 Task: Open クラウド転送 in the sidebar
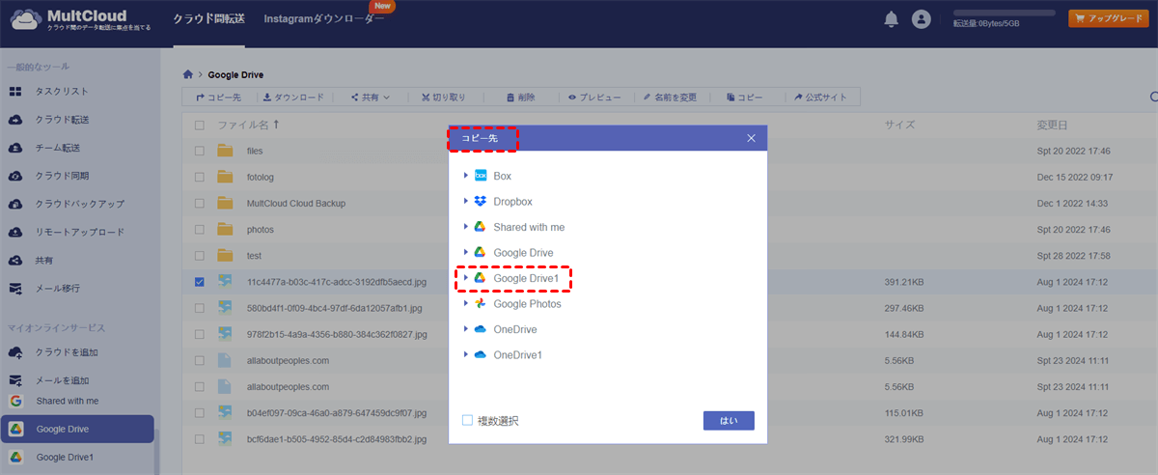62,120
